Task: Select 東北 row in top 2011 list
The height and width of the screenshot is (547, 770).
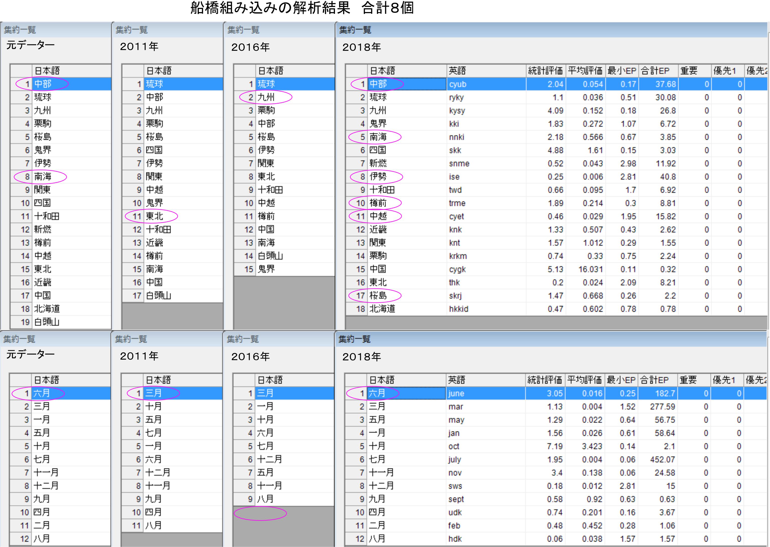Action: pyautogui.click(x=154, y=216)
